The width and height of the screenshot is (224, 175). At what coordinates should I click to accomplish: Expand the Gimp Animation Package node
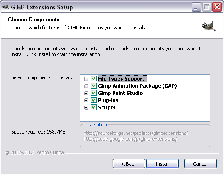point(86,86)
